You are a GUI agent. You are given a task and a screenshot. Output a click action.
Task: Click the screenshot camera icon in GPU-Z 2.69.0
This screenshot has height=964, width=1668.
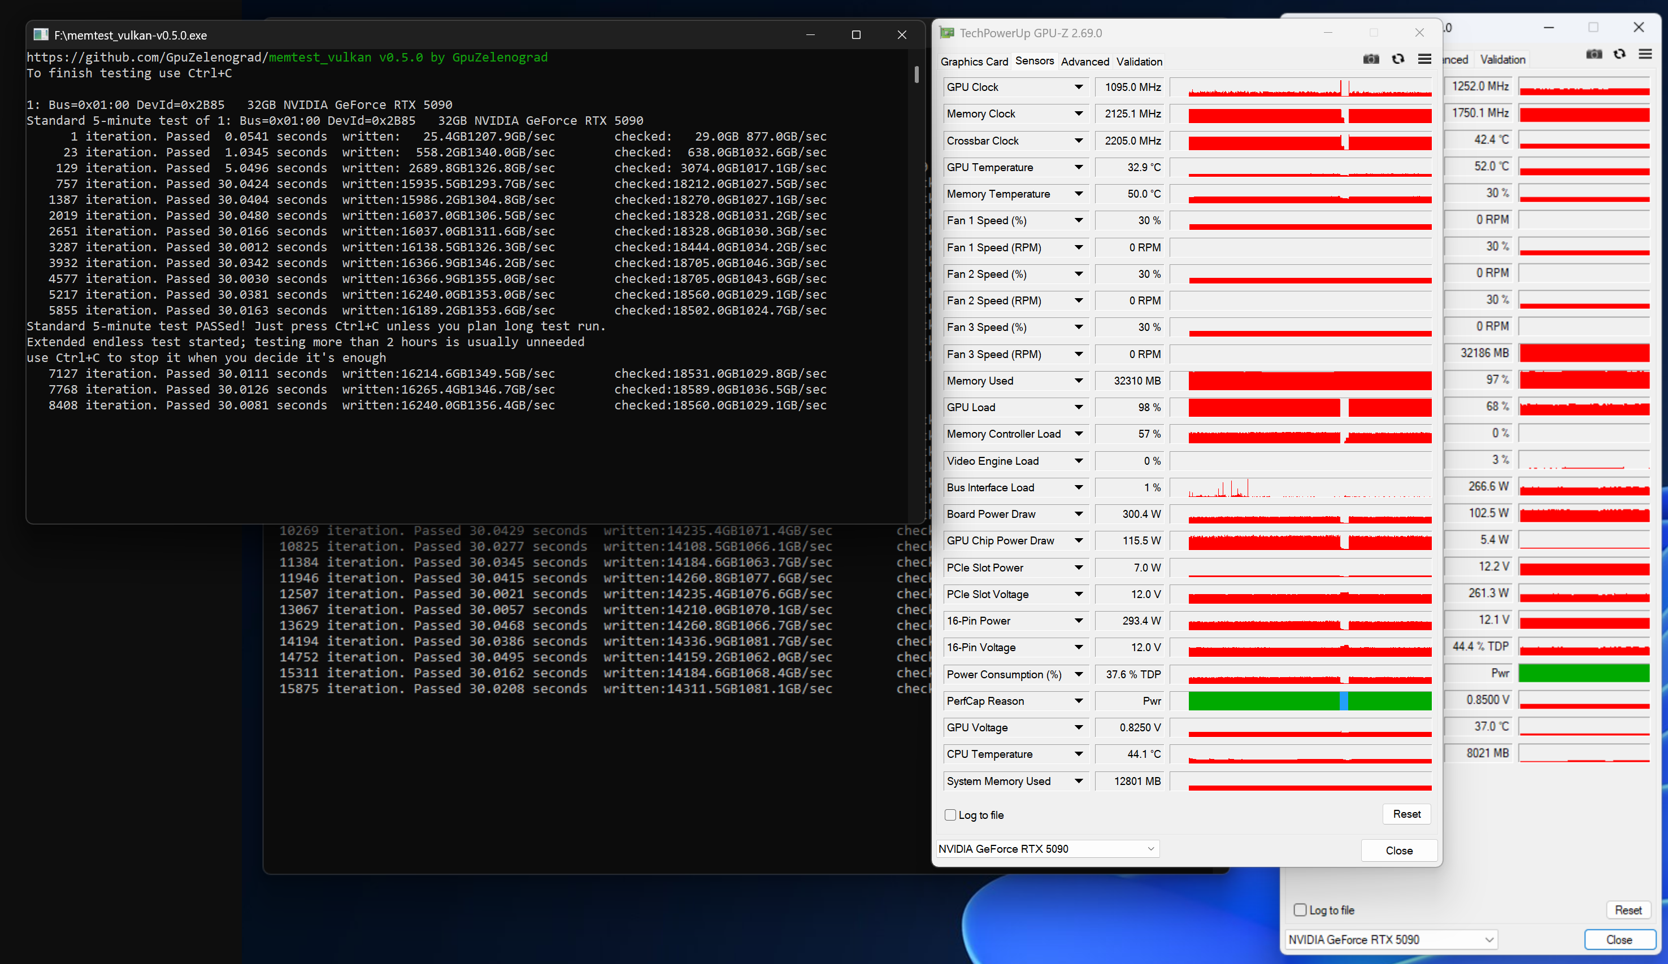1371,59
